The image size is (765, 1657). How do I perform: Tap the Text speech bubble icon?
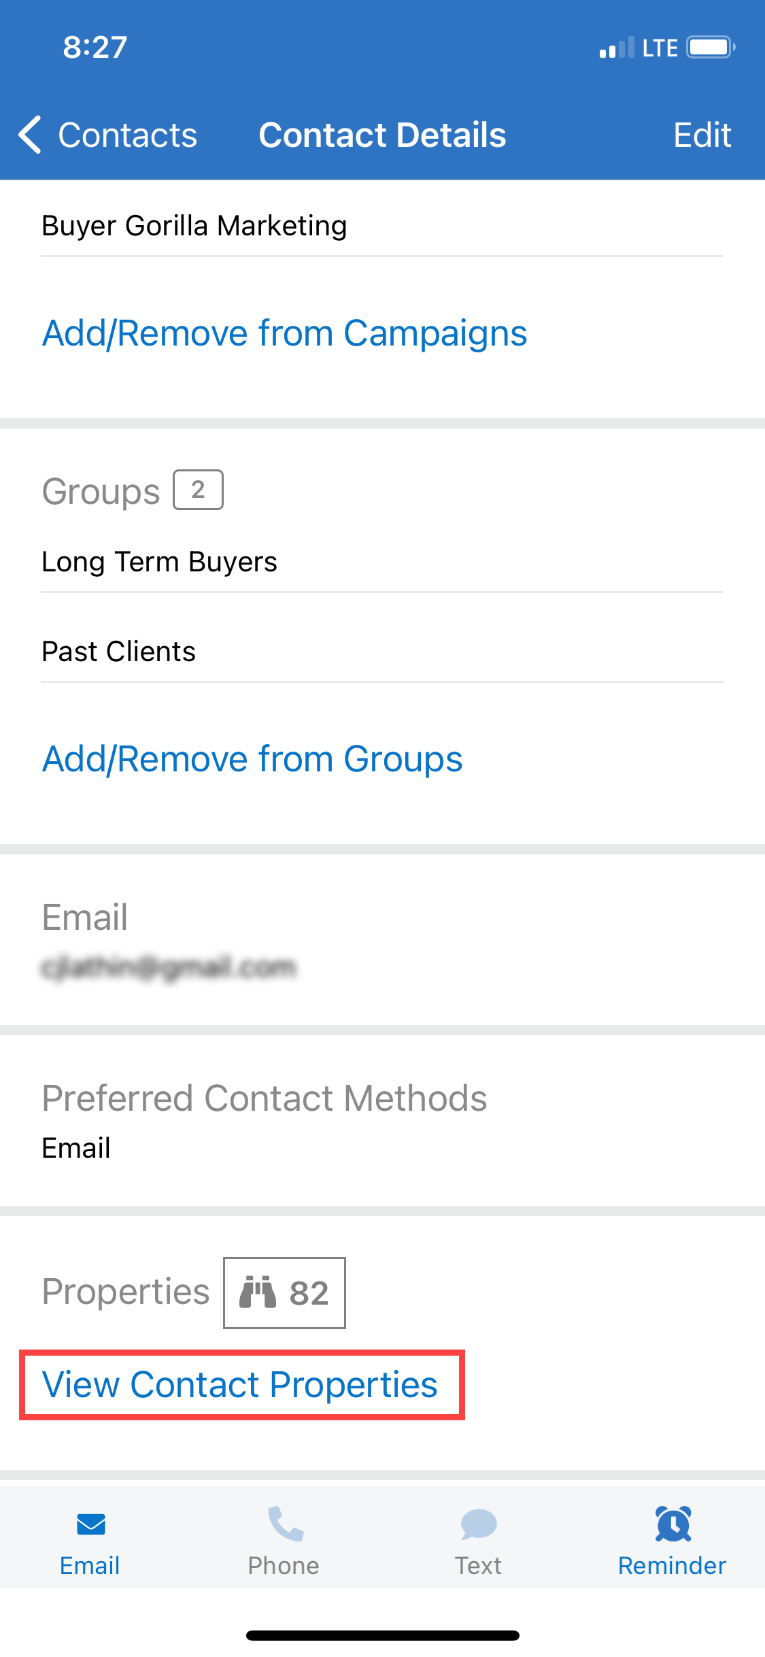tap(479, 1524)
